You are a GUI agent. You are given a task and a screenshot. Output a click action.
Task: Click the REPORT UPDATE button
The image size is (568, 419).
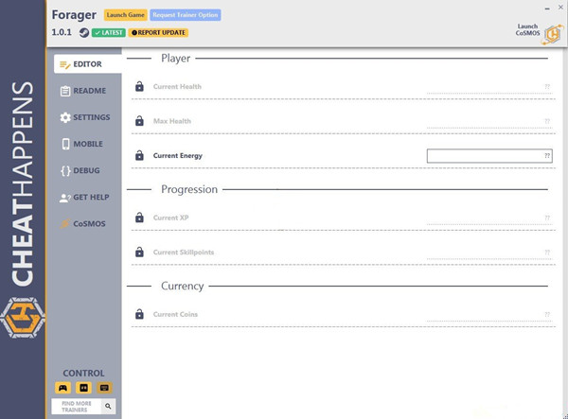point(158,32)
